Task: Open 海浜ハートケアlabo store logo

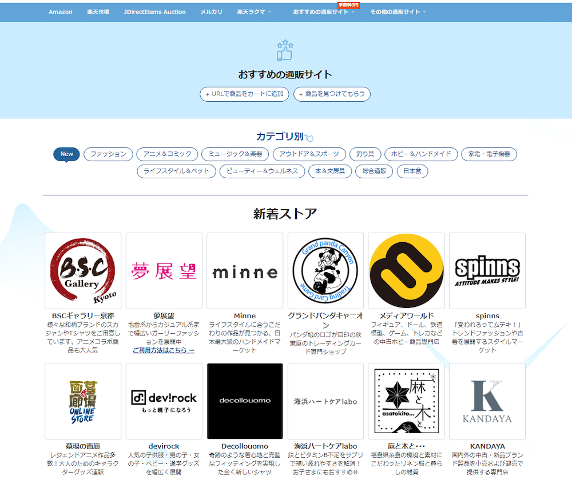Action: pyautogui.click(x=326, y=401)
